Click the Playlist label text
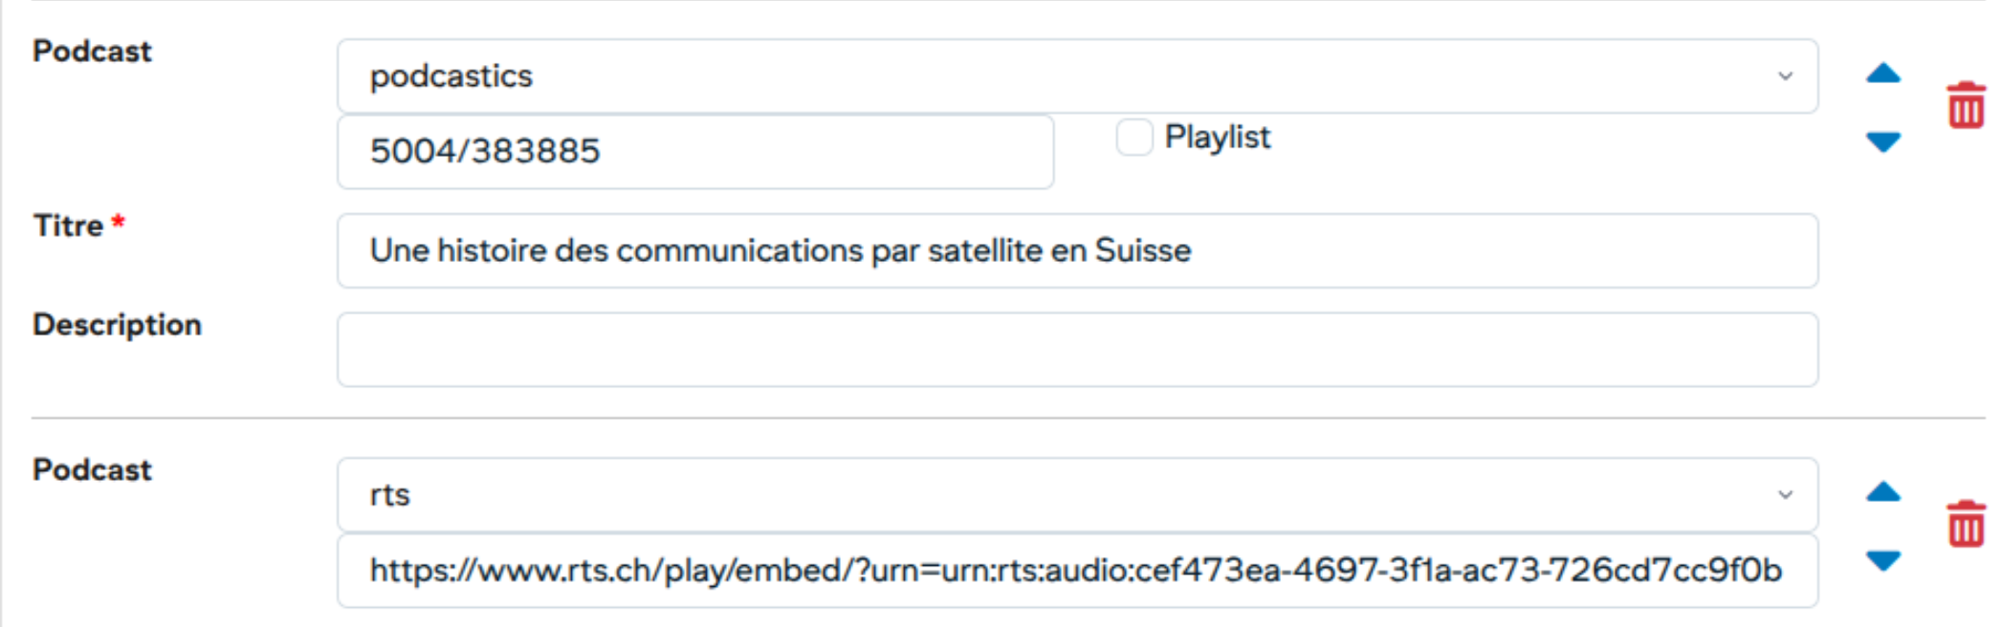The image size is (2002, 627). point(1217,137)
